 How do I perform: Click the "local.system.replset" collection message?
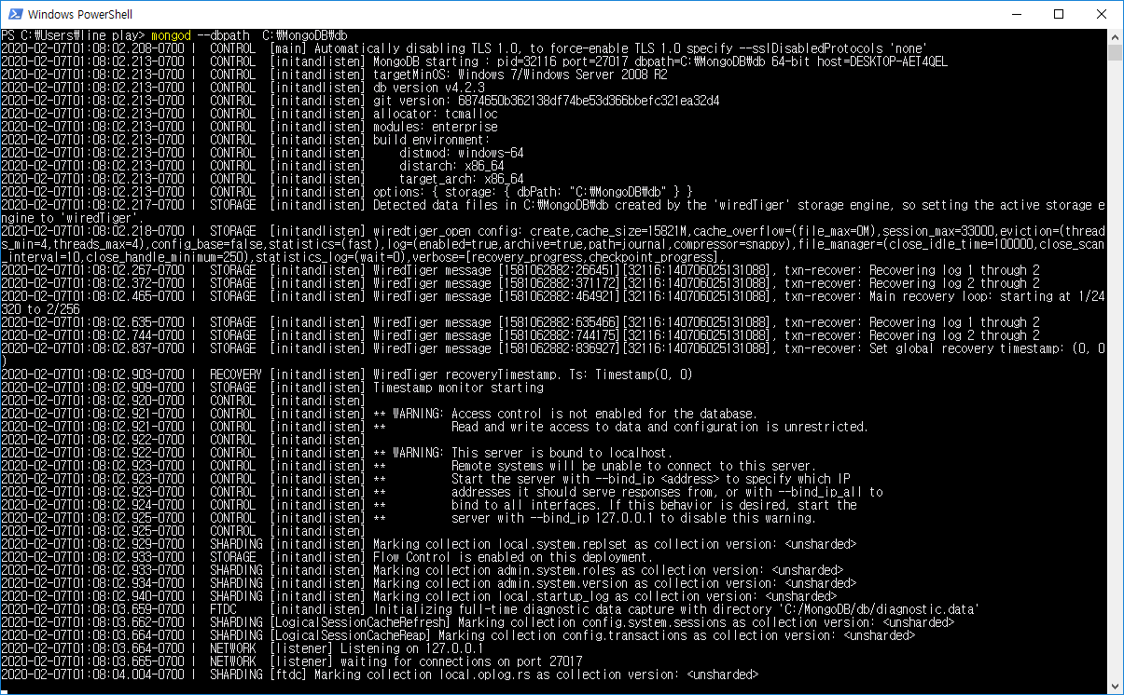pyautogui.click(x=615, y=544)
